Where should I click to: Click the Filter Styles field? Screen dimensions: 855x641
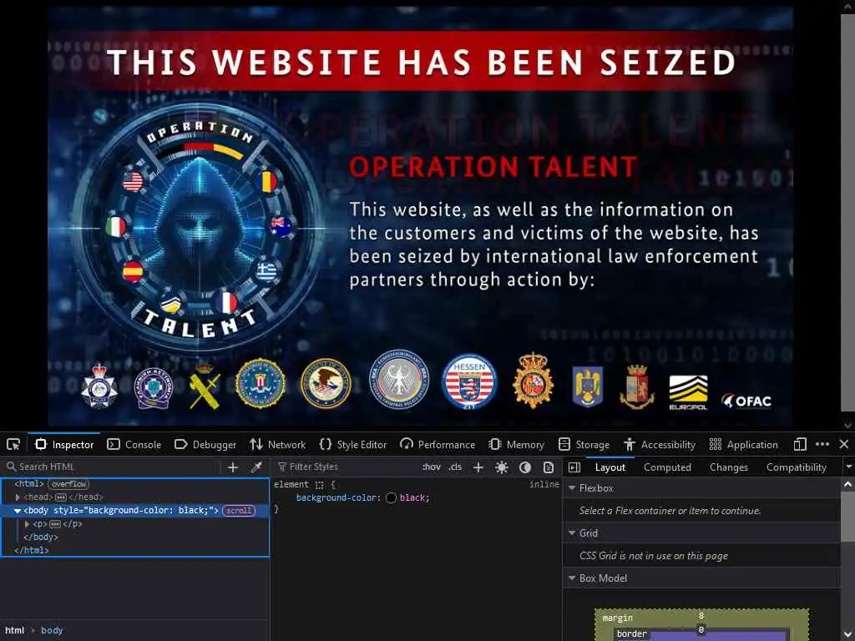pos(345,467)
